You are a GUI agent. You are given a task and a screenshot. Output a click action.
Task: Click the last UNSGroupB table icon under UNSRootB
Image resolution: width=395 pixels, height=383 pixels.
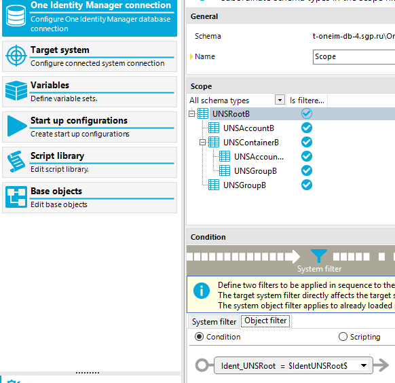click(x=214, y=185)
